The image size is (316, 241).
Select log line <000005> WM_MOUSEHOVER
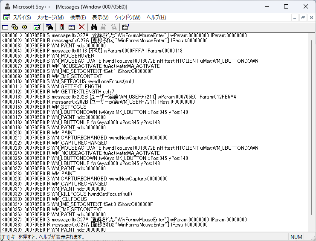pyautogui.click(x=48, y=56)
